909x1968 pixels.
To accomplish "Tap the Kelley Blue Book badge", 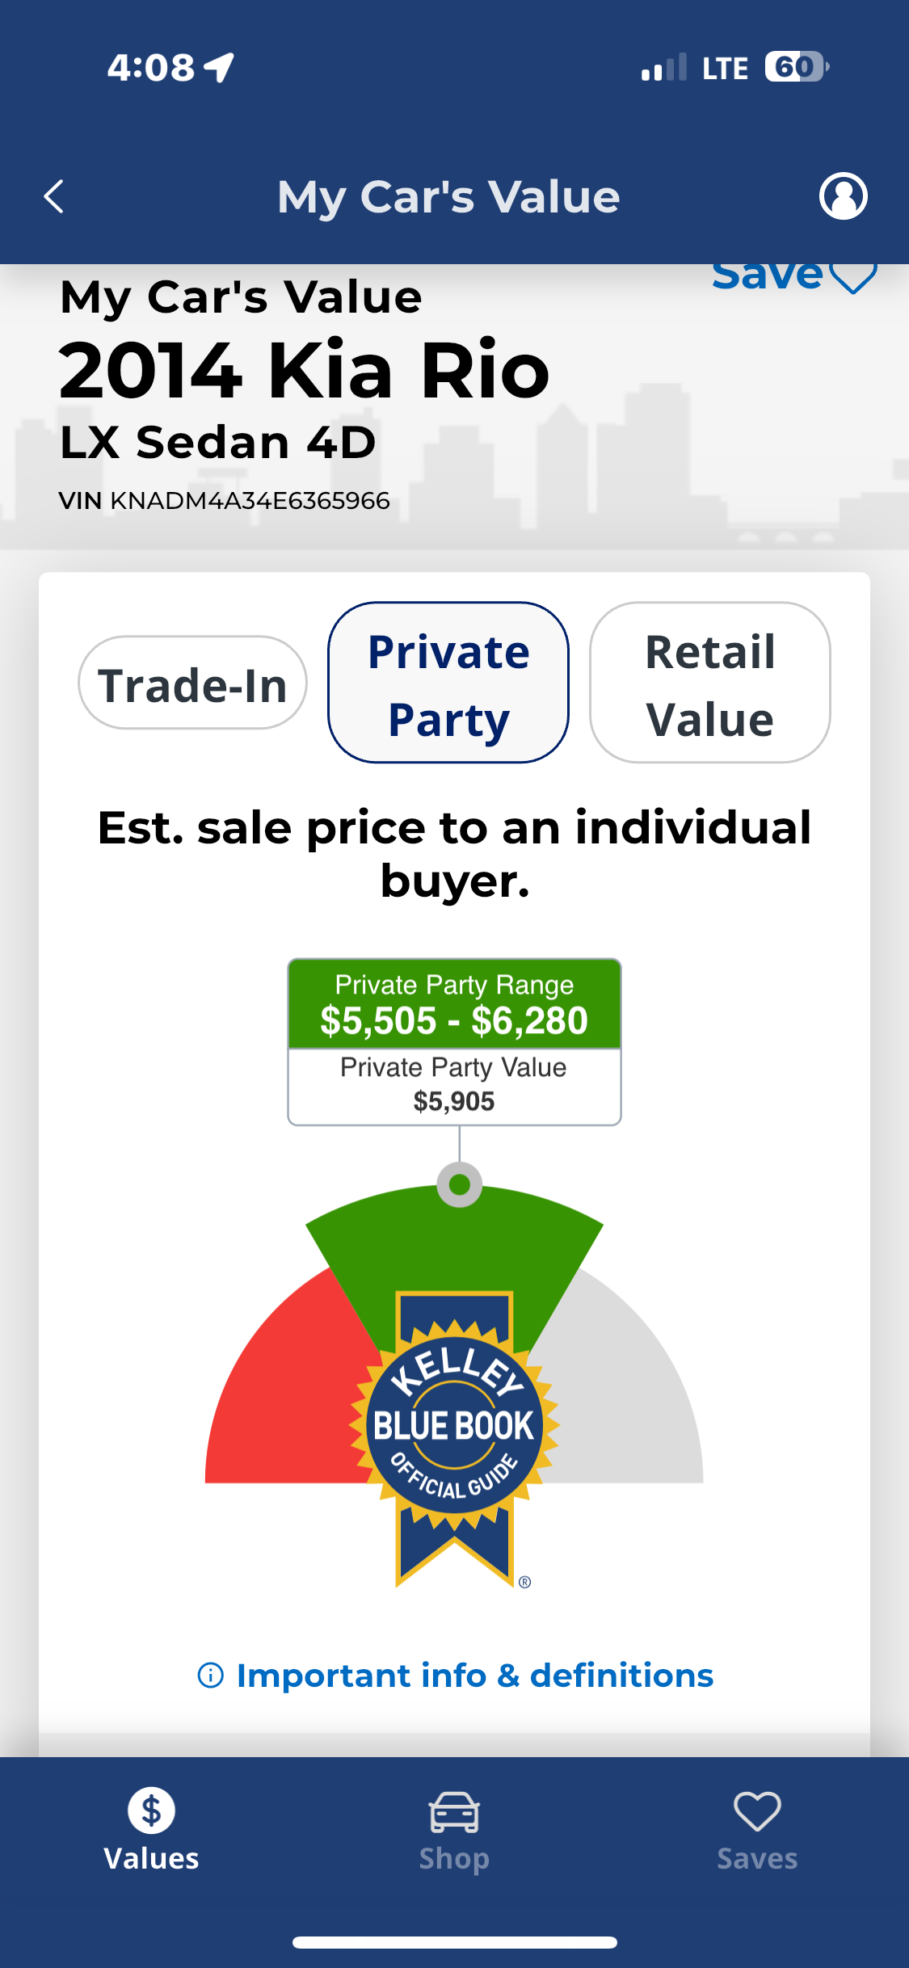I will [x=454, y=1436].
